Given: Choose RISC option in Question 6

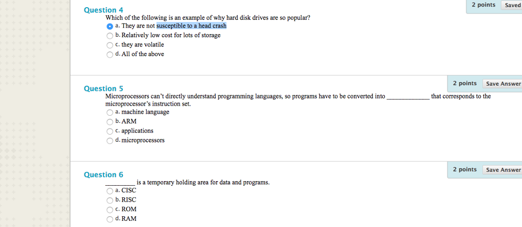Looking at the screenshot, I should (x=110, y=200).
